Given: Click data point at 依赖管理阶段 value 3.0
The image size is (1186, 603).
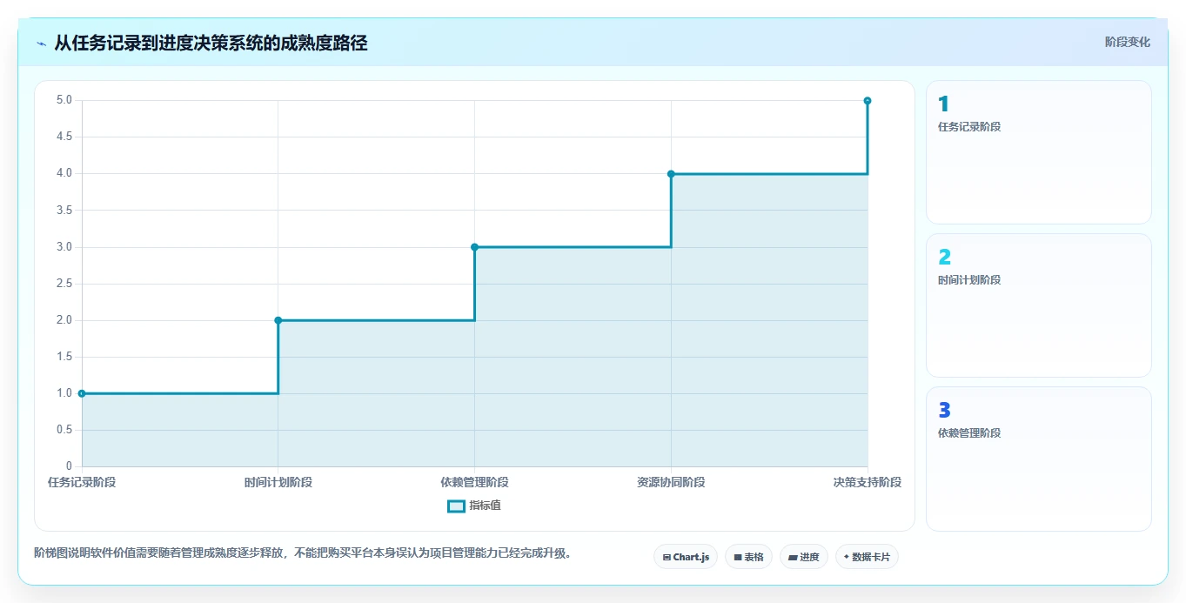Looking at the screenshot, I should [x=474, y=247].
